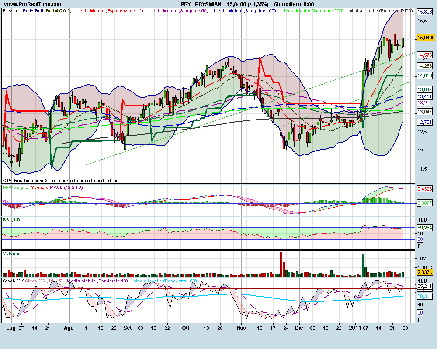This screenshot has height=349, width=437.
Task: Click the 11,83 support level label
Action: point(8,154)
